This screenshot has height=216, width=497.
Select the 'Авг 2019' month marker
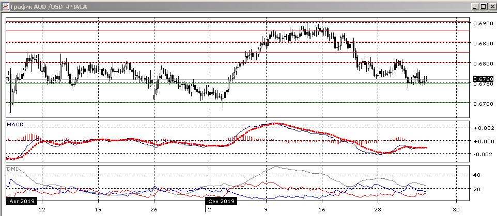[x=22, y=201]
